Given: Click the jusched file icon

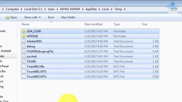Looking at the screenshot, I should pos(24,56).
